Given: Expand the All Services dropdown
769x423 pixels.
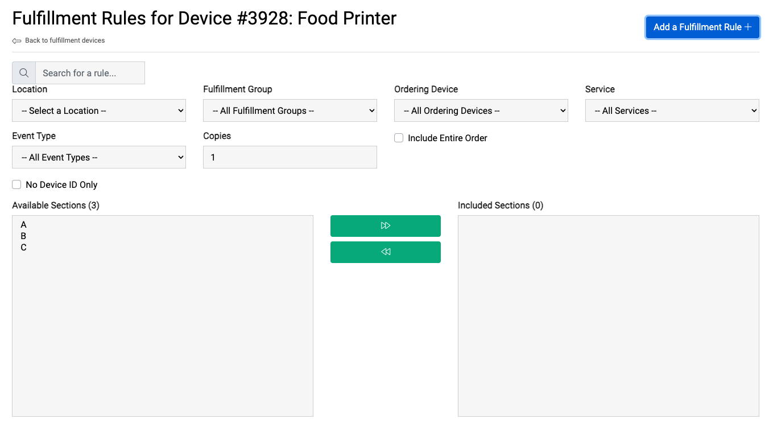Looking at the screenshot, I should click(672, 110).
